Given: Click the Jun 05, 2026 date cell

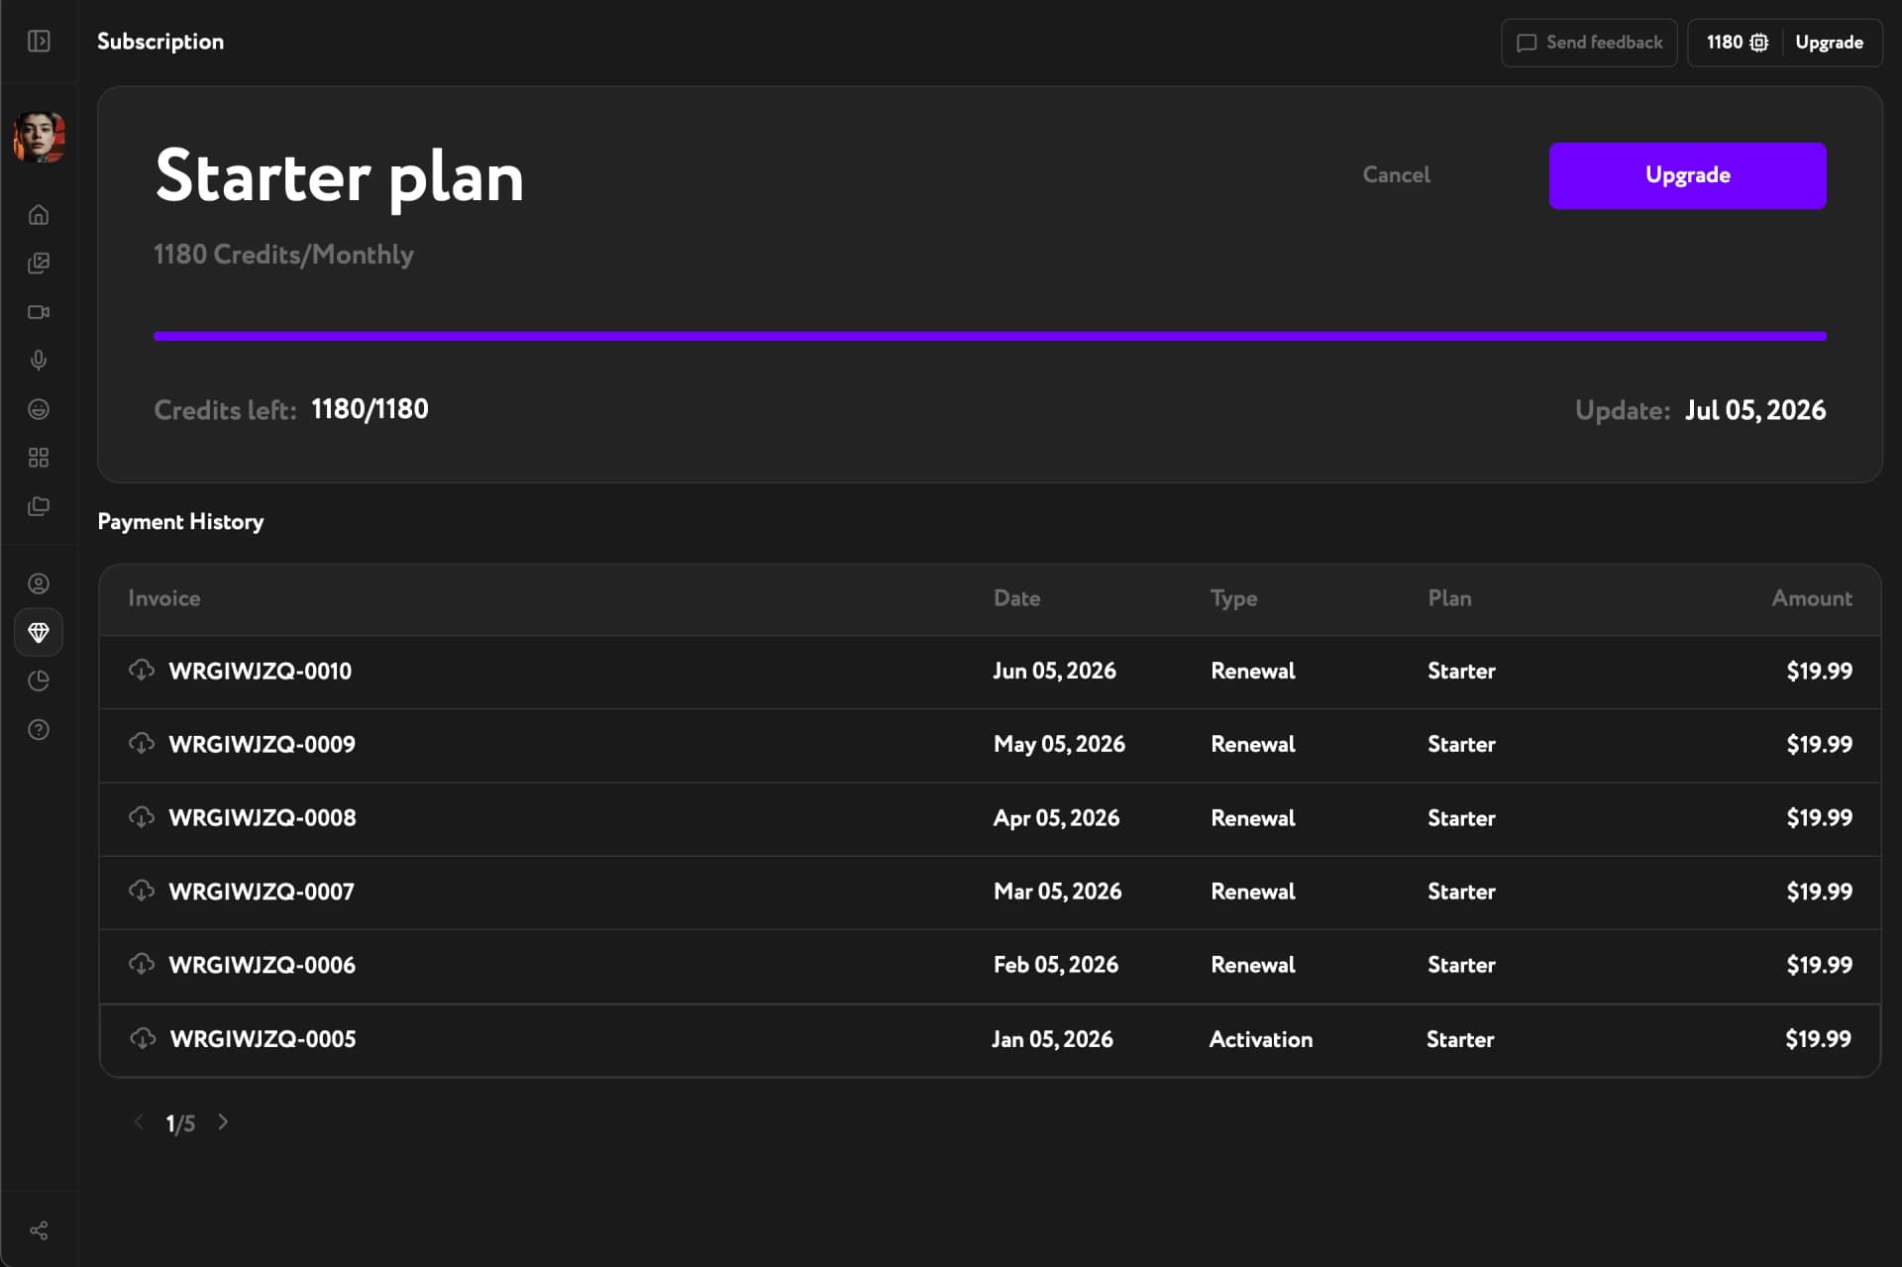Looking at the screenshot, I should 1054,671.
